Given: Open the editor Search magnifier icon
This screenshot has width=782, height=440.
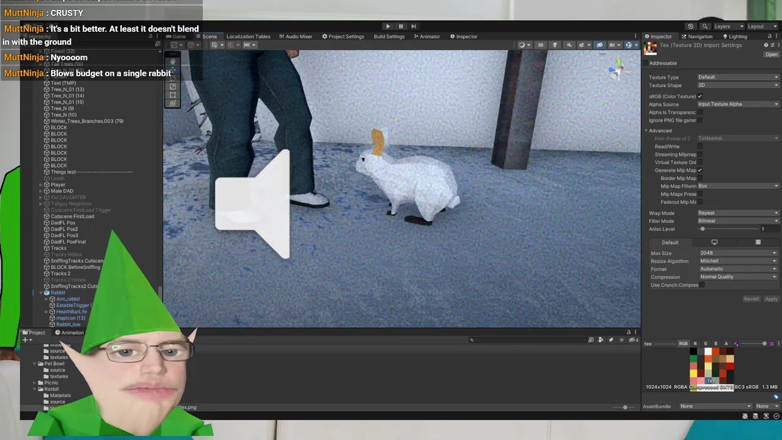Looking at the screenshot, I should pyautogui.click(x=704, y=26).
